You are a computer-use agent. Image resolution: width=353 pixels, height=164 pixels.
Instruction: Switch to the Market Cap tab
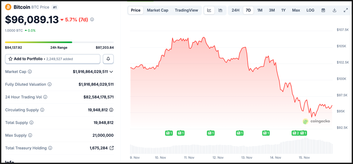point(157,10)
